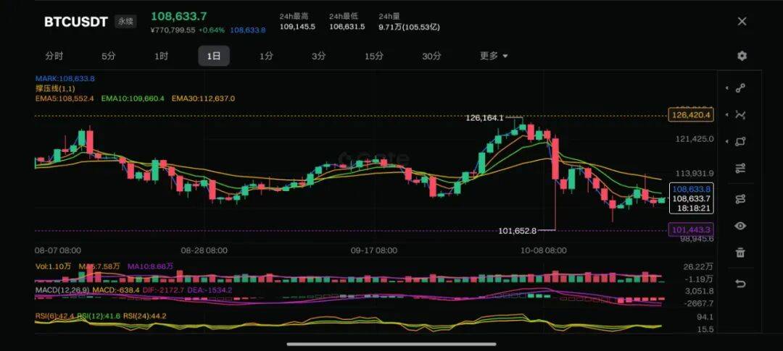783x351 pixels.
Task: Switch to the 1时 timeframe tab
Action: pyautogui.click(x=161, y=56)
